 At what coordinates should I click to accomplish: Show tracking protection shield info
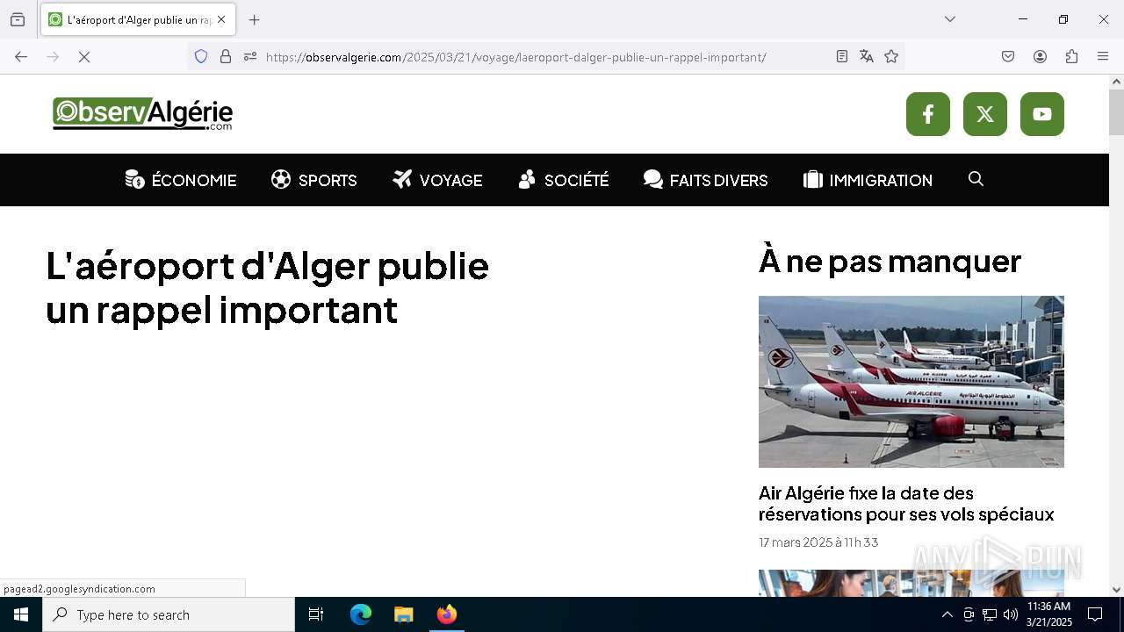201,57
